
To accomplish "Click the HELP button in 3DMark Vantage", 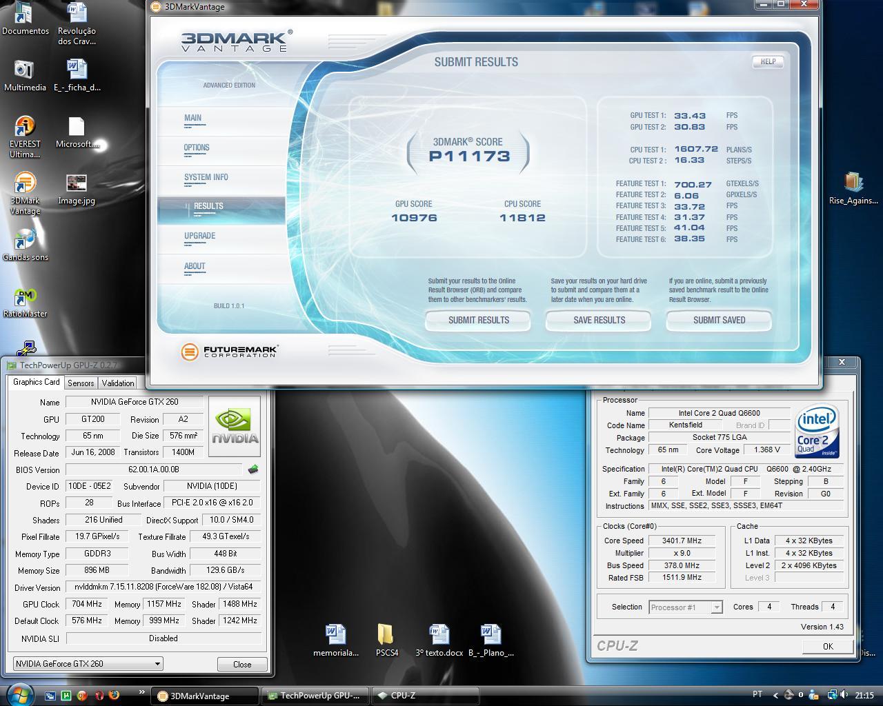I will click(768, 61).
